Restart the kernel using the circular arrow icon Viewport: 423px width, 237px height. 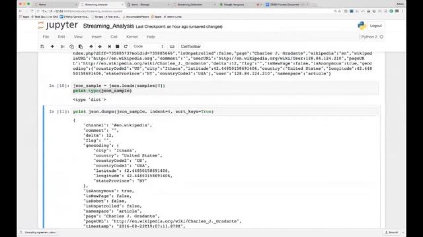coord(126,47)
